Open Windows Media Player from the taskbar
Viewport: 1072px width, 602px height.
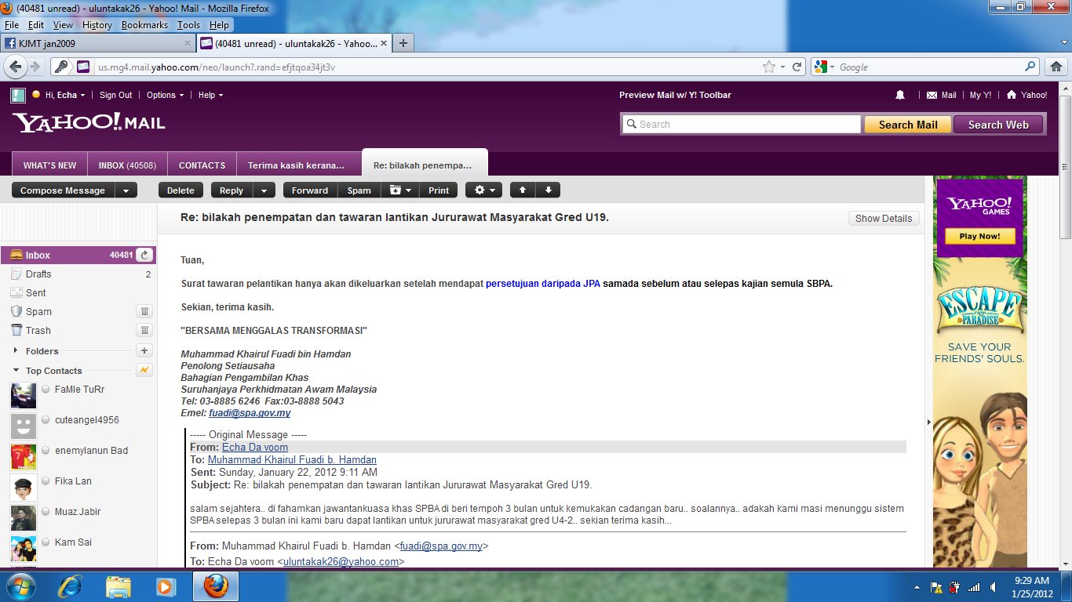[x=166, y=586]
